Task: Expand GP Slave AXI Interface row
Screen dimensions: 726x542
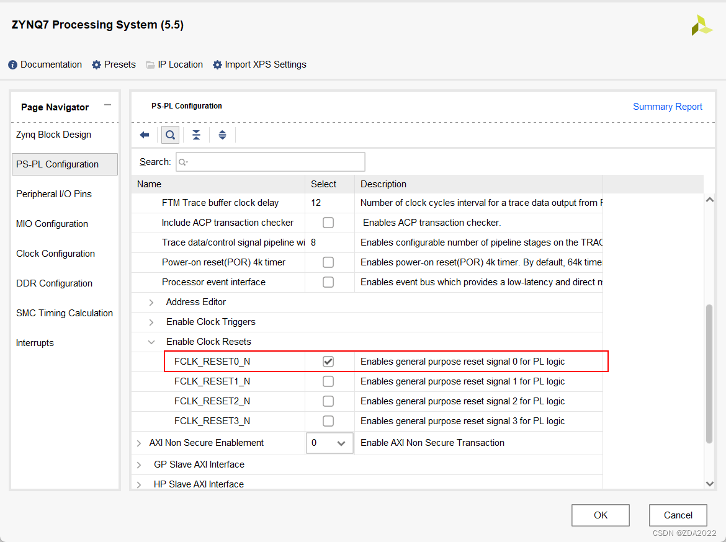Action: 139,464
